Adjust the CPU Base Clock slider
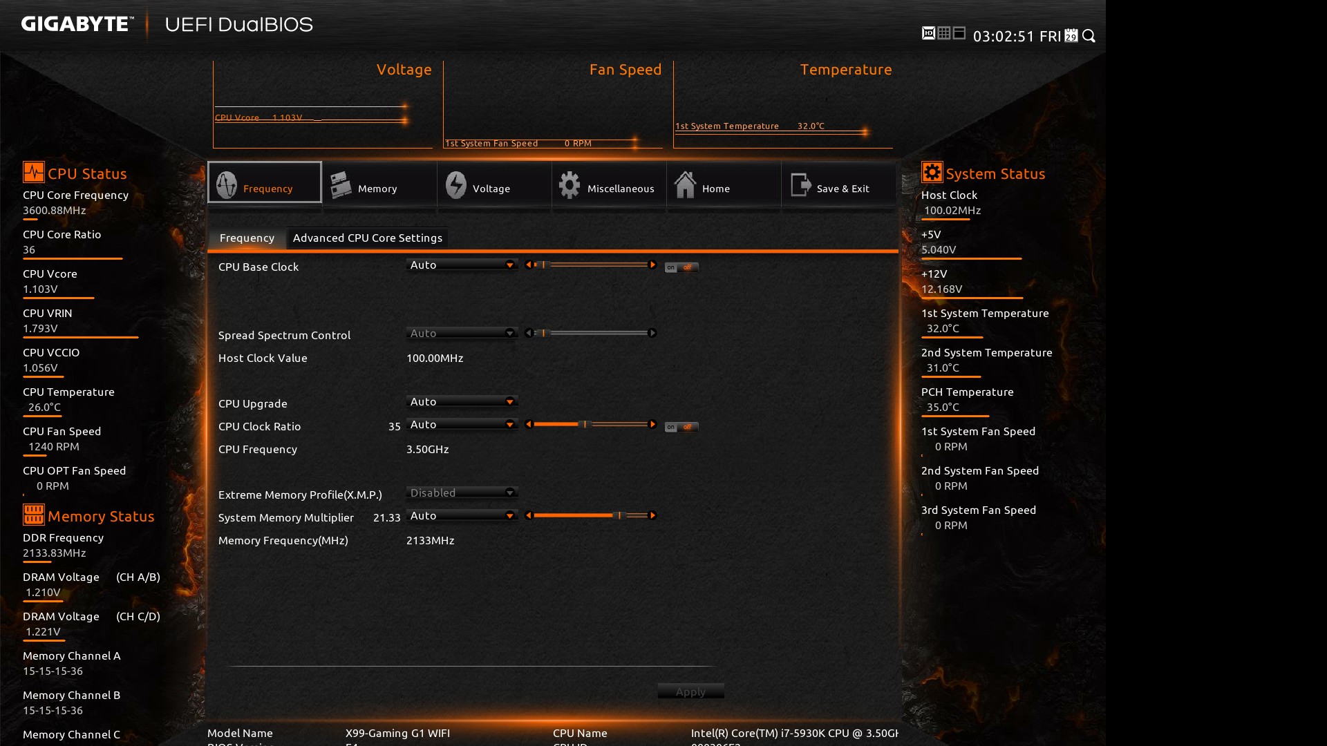Image resolution: width=1327 pixels, height=746 pixels. click(590, 265)
